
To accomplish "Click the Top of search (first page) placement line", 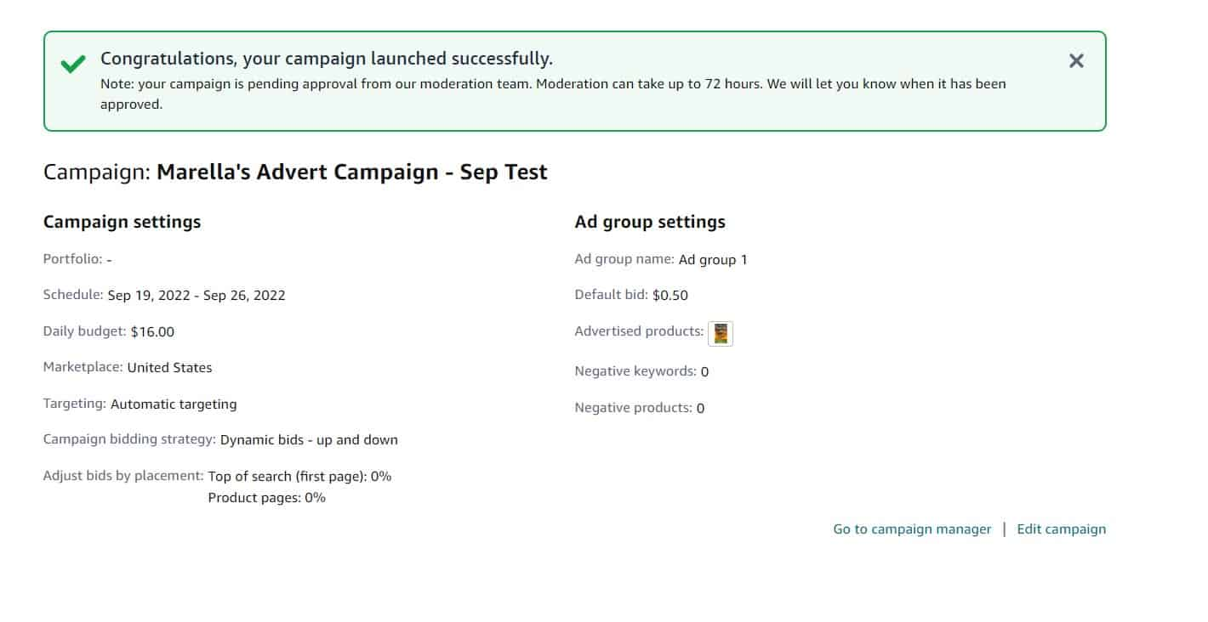I will (x=299, y=477).
